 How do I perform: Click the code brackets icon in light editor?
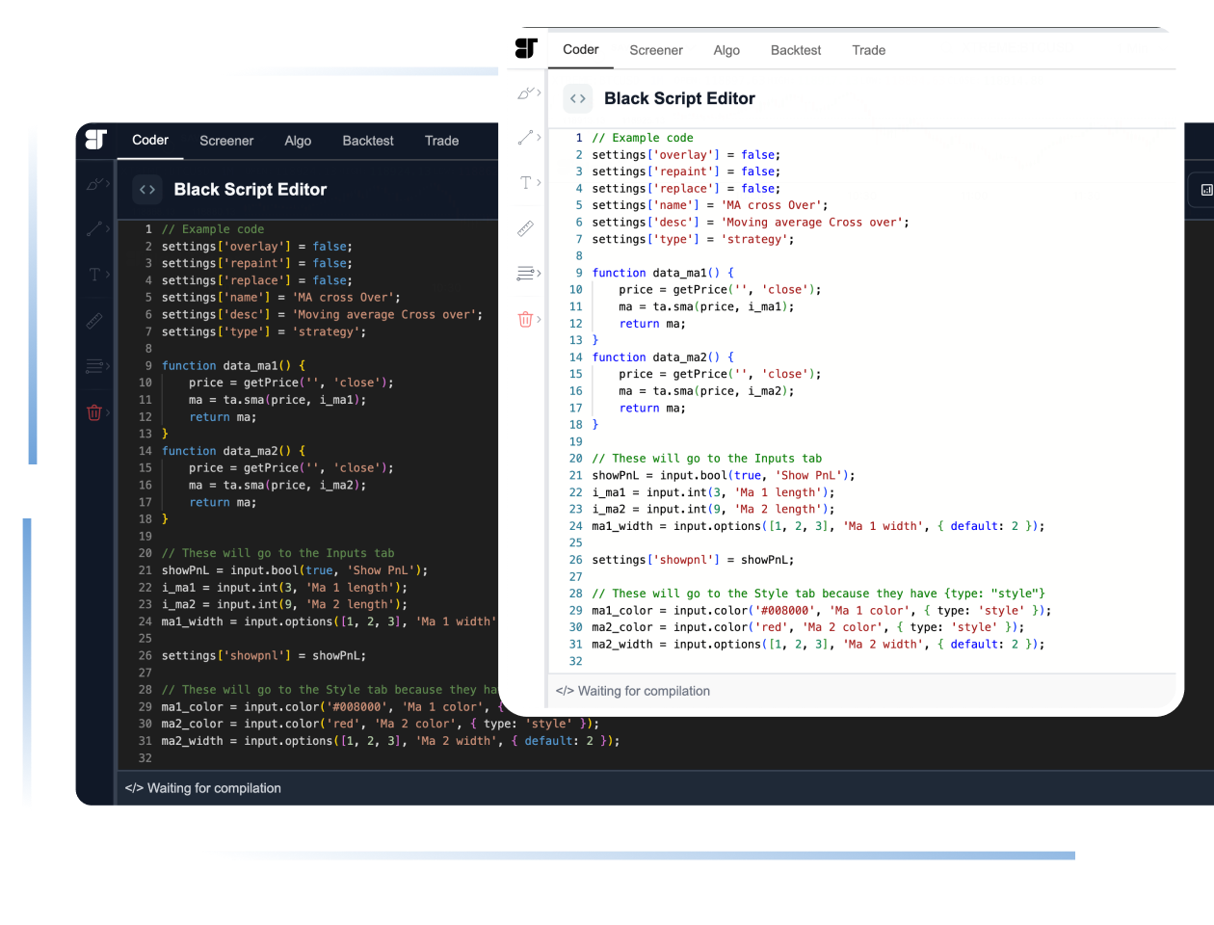[x=578, y=98]
